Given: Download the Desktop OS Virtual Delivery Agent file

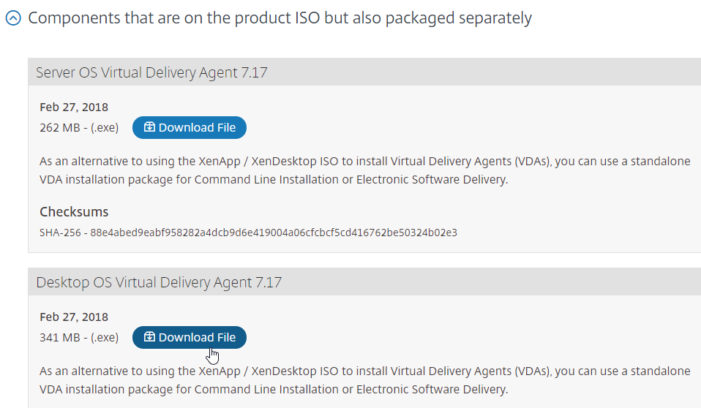Looking at the screenshot, I should tap(189, 337).
